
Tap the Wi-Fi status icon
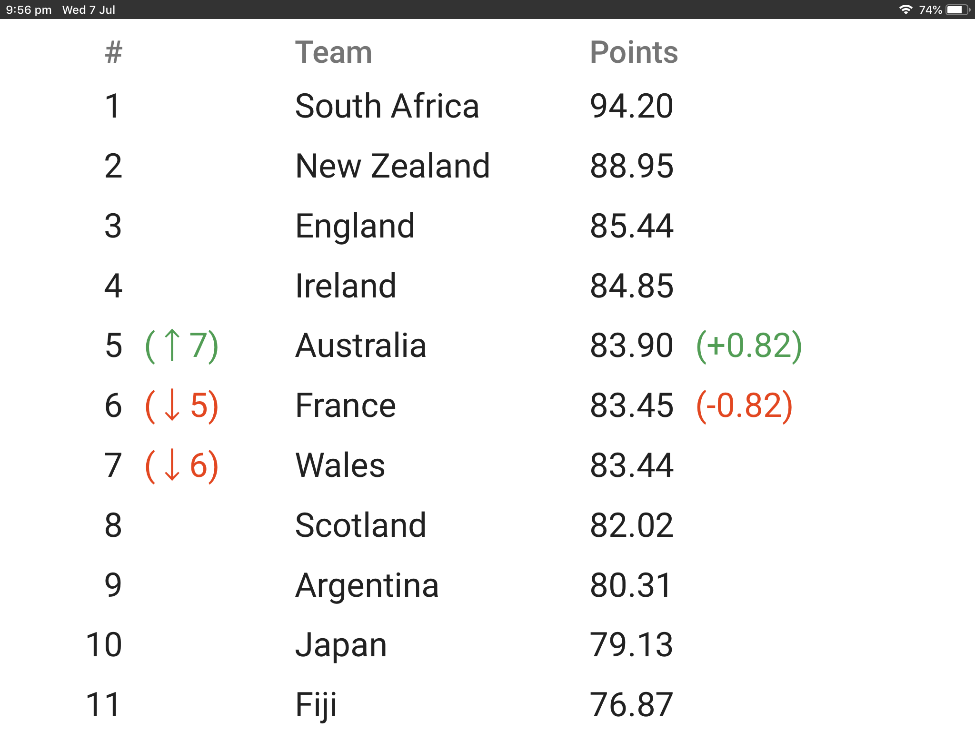(x=905, y=10)
